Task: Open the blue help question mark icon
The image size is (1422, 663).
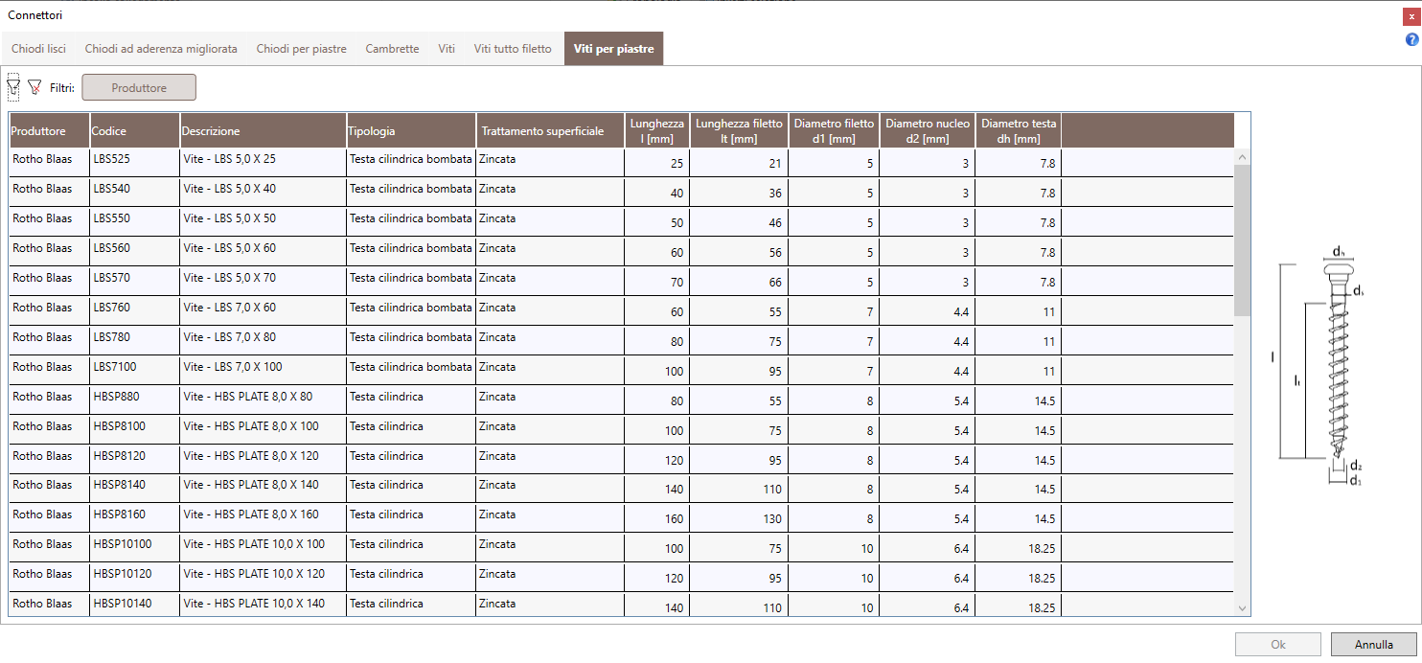Action: (x=1411, y=39)
